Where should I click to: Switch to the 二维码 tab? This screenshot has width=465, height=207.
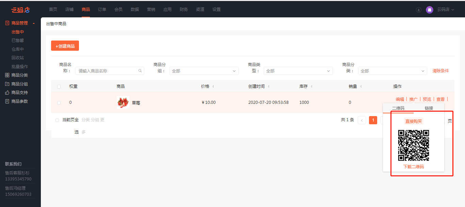tap(398, 108)
